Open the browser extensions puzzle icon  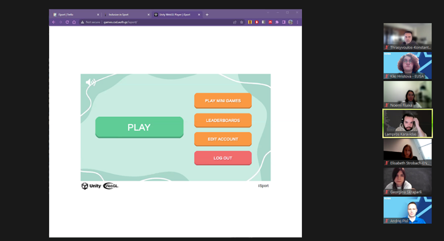[x=277, y=22]
